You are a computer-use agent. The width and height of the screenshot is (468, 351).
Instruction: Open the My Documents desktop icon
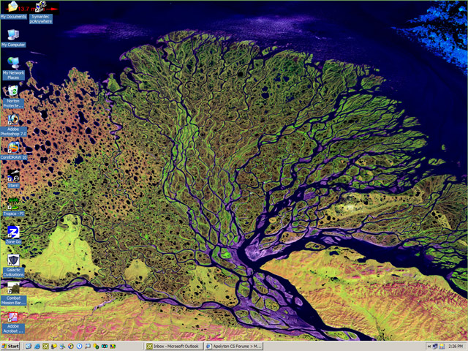(12, 9)
